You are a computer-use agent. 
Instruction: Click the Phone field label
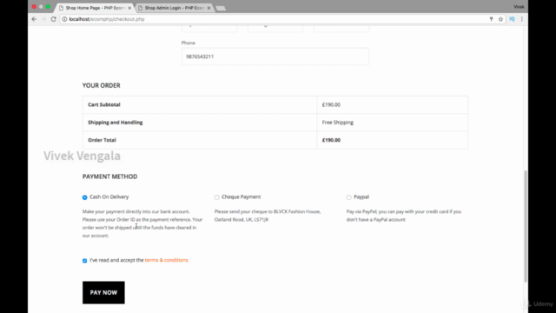[189, 43]
